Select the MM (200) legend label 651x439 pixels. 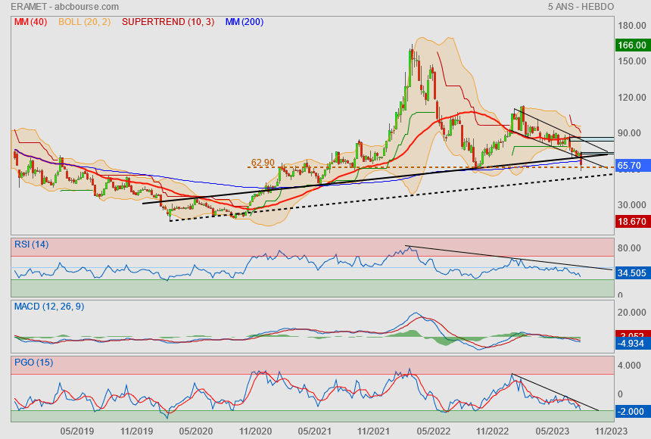pyautogui.click(x=245, y=22)
